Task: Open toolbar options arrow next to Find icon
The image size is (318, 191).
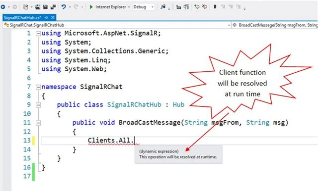Action: point(169,8)
